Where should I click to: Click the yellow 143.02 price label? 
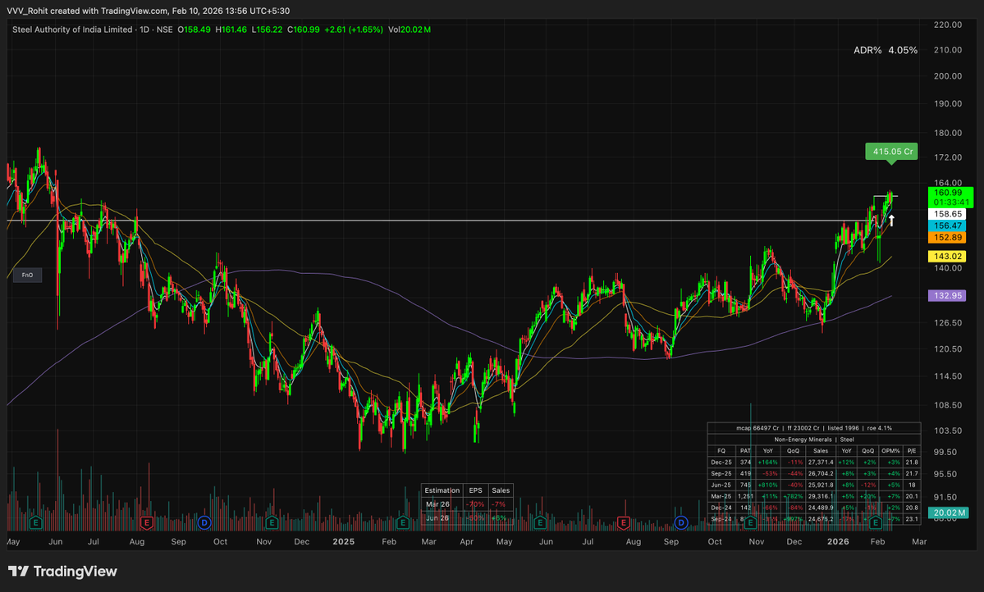coord(948,256)
